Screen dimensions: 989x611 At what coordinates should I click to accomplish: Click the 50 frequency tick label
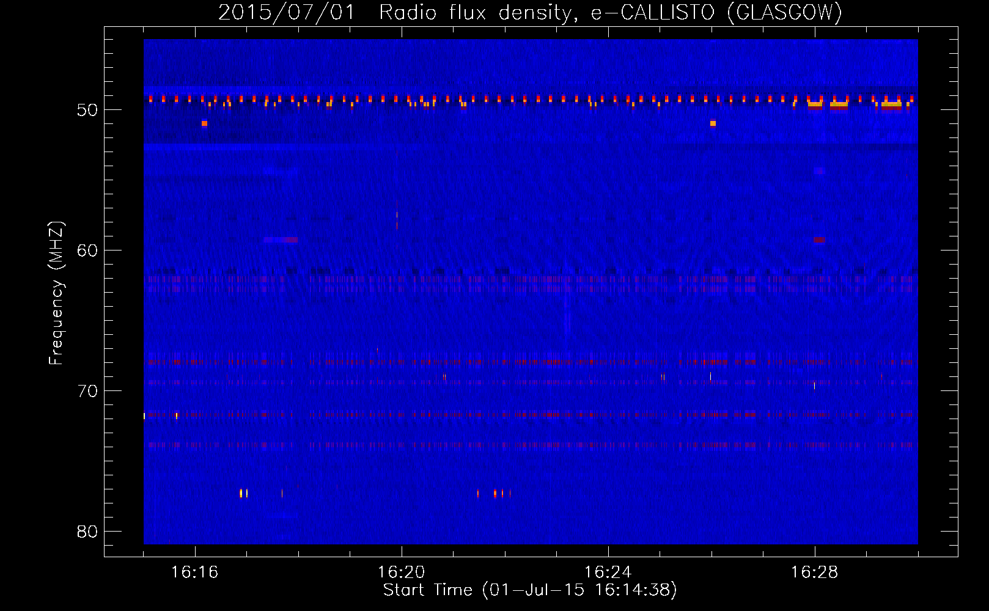tap(87, 110)
